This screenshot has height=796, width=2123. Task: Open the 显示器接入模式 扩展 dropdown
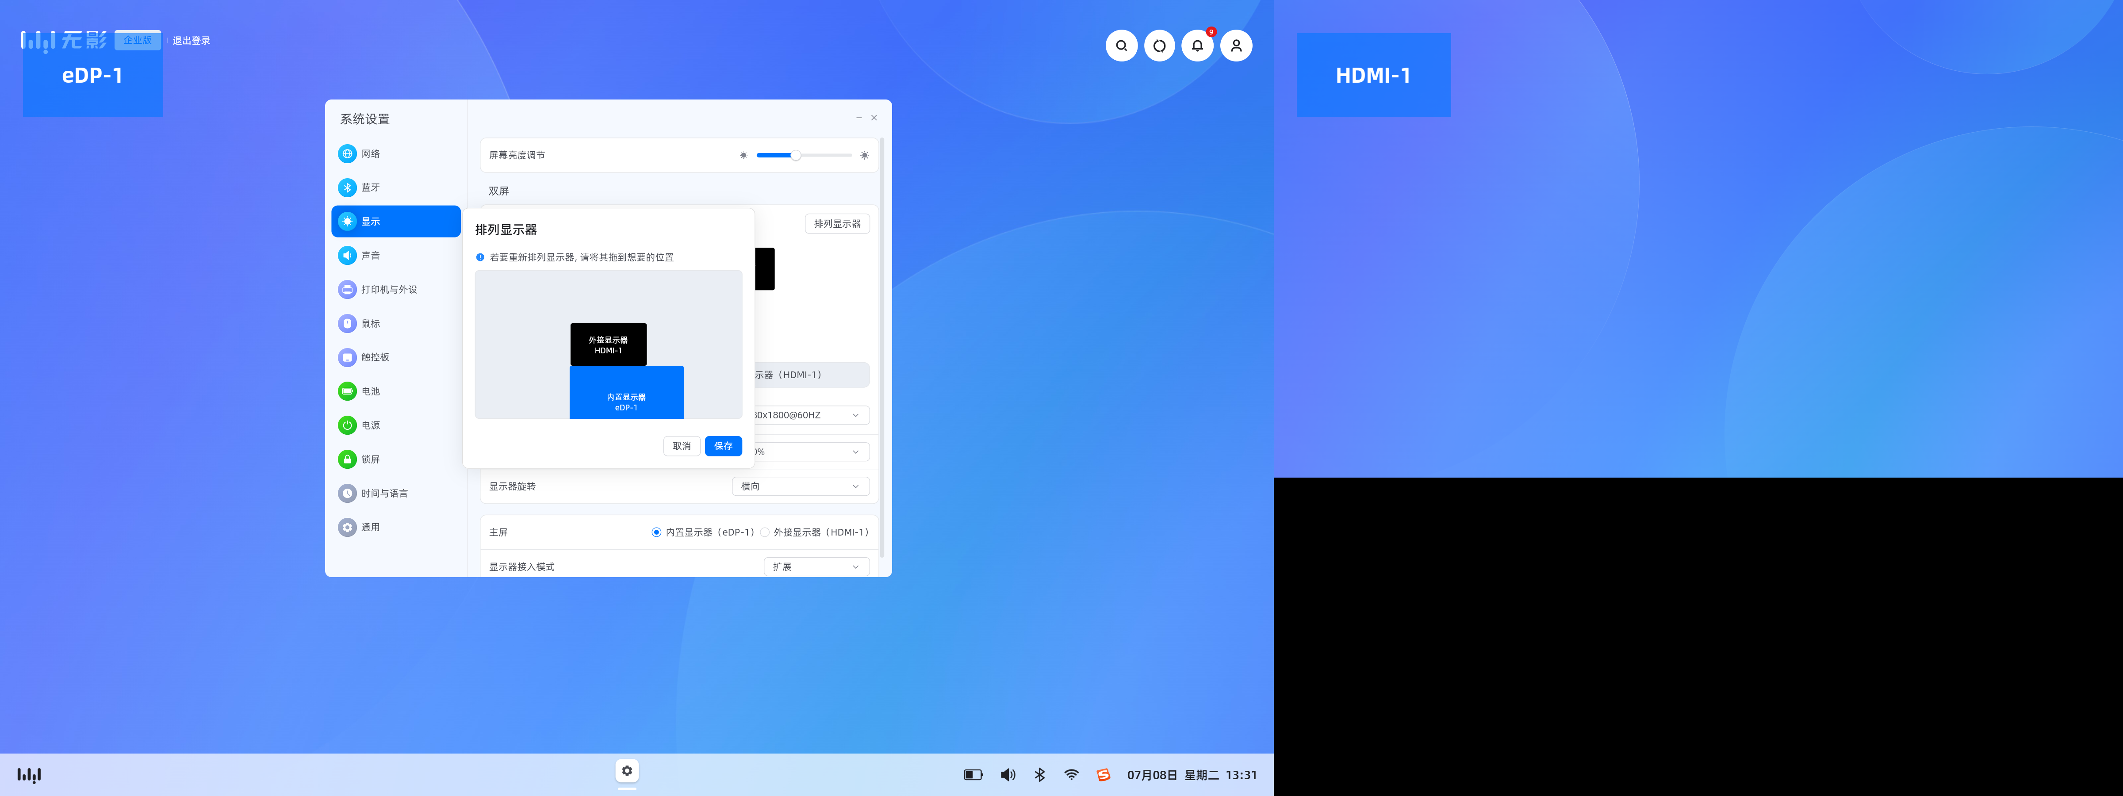816,567
